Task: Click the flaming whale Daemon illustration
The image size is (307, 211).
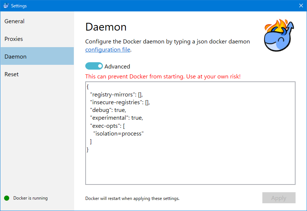Action: pos(279,35)
